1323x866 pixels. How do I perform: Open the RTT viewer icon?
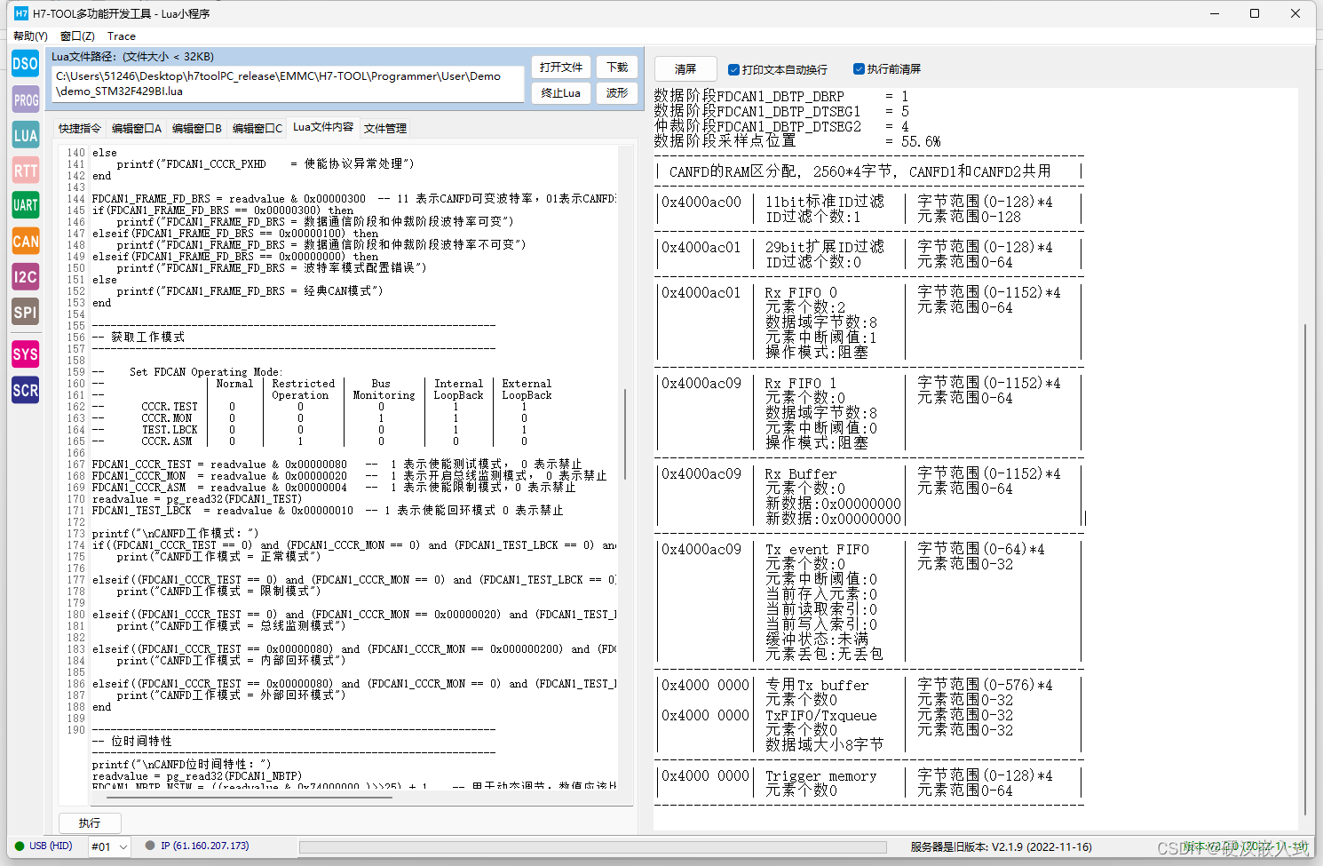(x=25, y=171)
